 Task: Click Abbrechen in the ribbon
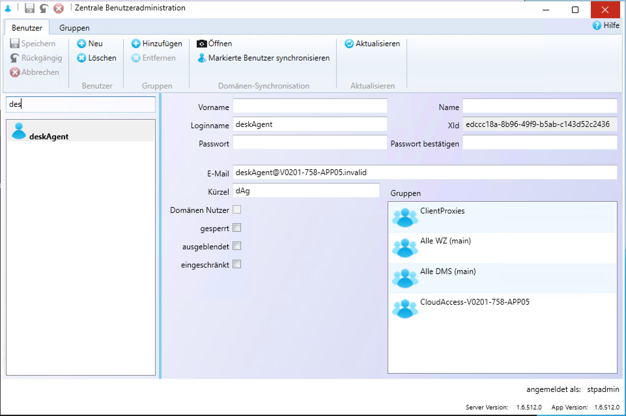pyautogui.click(x=34, y=72)
